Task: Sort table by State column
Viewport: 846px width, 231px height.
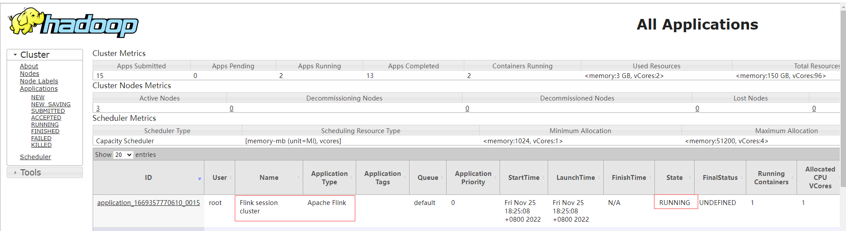Action: click(674, 178)
